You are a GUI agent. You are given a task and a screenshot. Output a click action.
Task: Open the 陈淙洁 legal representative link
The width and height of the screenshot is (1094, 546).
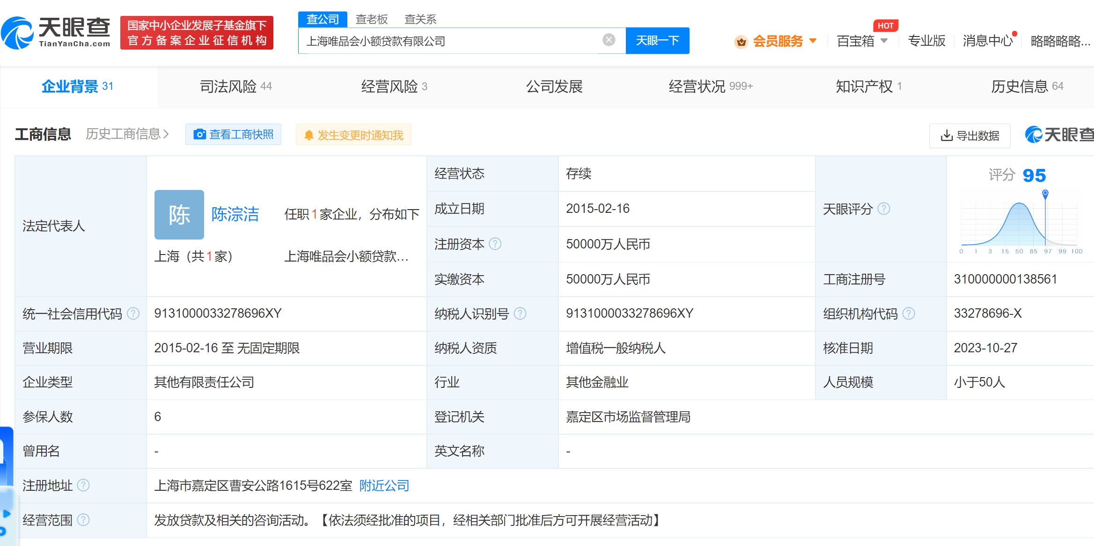coord(235,214)
